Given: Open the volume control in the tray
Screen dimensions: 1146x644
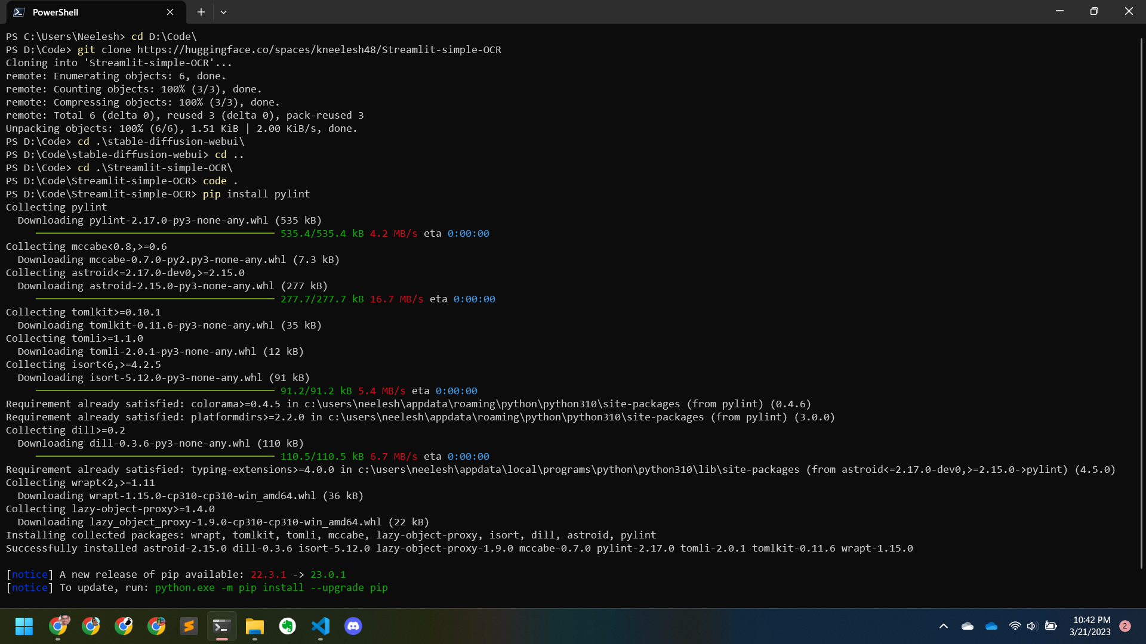Looking at the screenshot, I should pos(1033,626).
